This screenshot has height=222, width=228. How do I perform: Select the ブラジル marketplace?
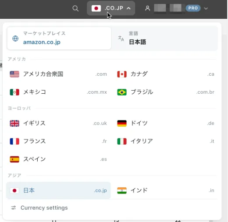pyautogui.click(x=166, y=92)
